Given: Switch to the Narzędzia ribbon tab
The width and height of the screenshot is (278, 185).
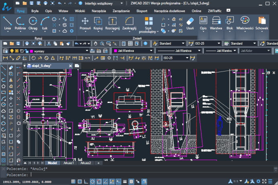Looking at the screenshot, I should point(99,11).
